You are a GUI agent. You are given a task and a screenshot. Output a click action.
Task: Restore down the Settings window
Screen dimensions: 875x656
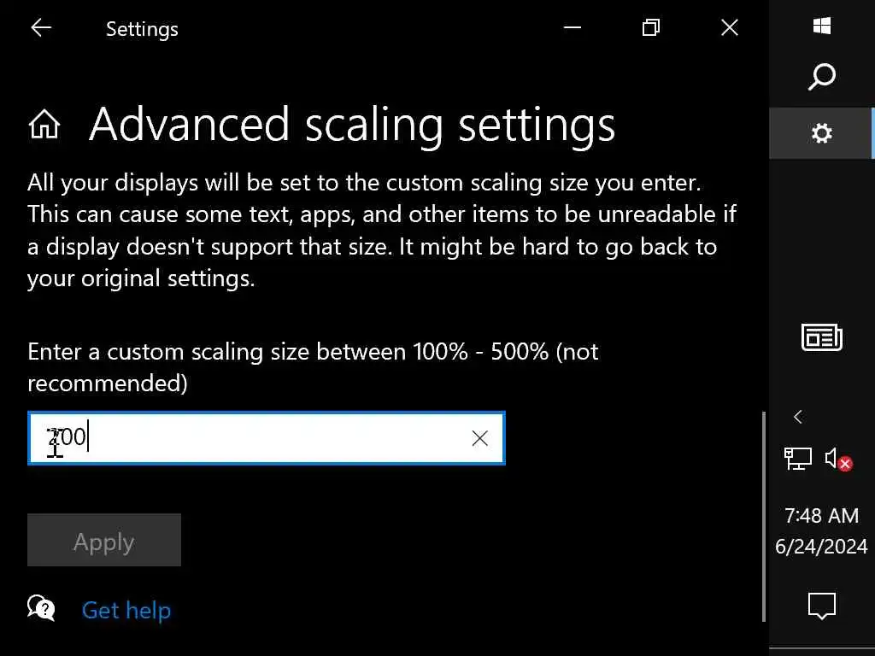(x=651, y=28)
